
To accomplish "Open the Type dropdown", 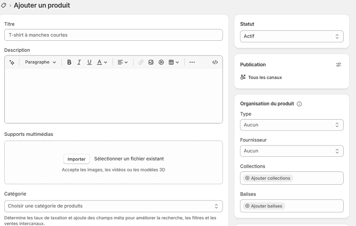I will [292, 125].
